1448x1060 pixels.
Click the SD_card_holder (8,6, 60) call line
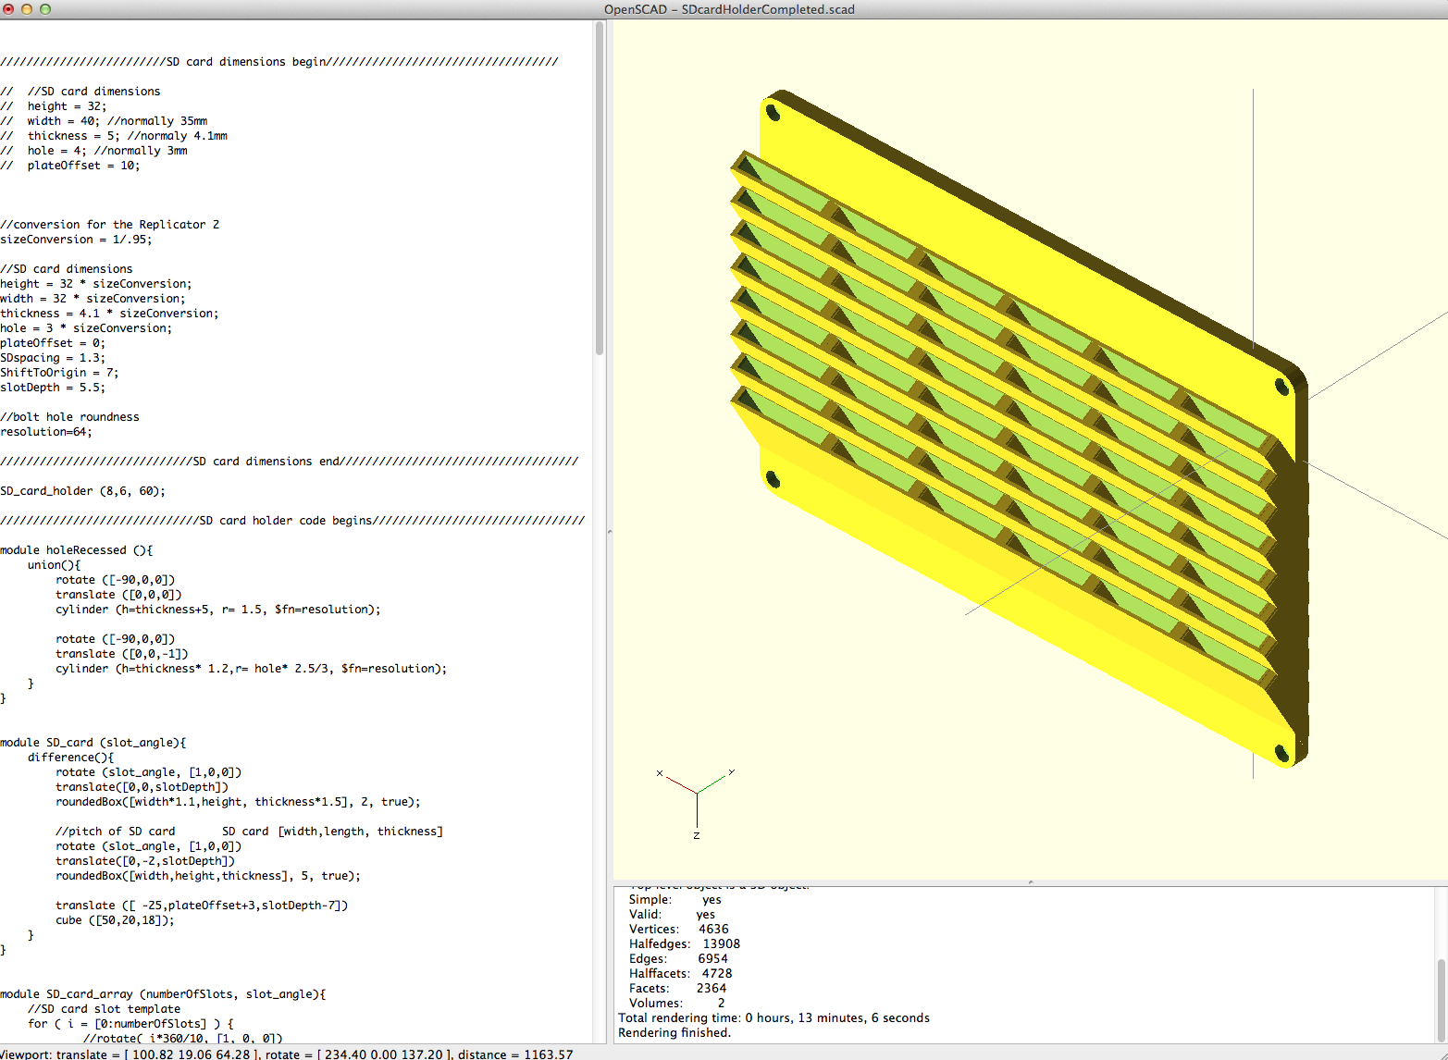(82, 491)
